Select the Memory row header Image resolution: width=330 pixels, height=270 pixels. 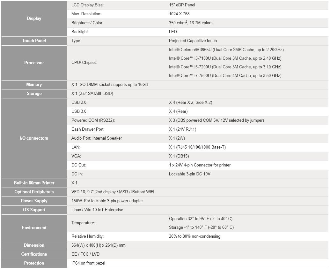click(x=34, y=85)
